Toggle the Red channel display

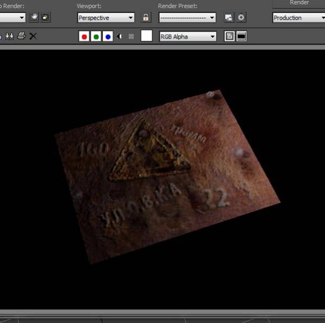pos(84,37)
